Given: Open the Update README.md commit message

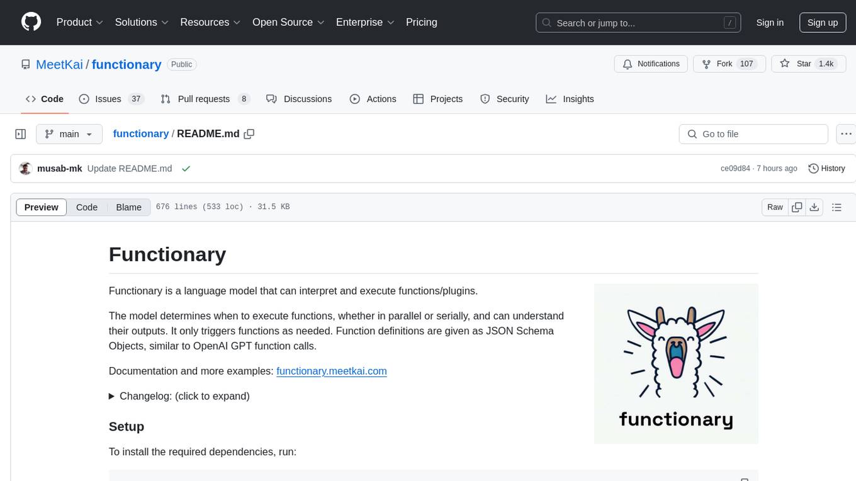Looking at the screenshot, I should click(x=130, y=168).
